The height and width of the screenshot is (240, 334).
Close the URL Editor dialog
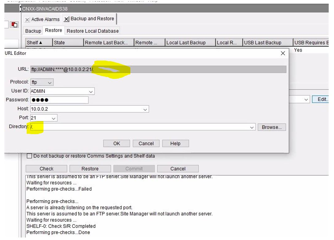point(282,53)
